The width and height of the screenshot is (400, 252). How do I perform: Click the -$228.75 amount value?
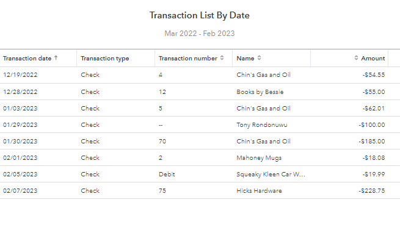(372, 190)
